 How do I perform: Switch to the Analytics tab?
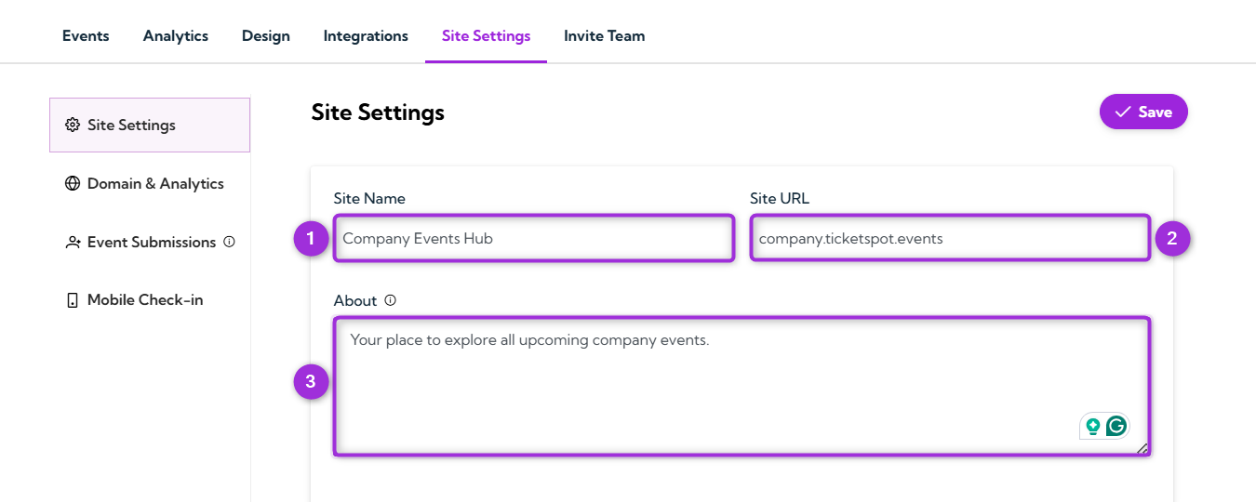(x=176, y=36)
